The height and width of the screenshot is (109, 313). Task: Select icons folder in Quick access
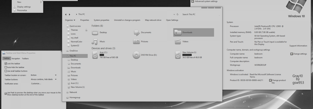coord(73,34)
